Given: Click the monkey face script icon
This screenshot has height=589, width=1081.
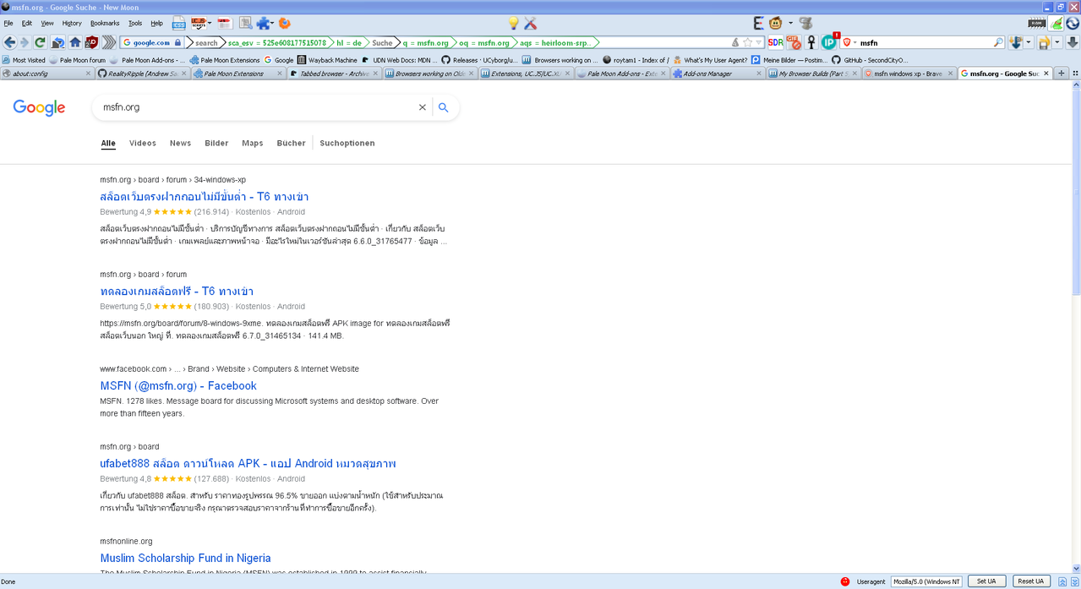Looking at the screenshot, I should (x=775, y=23).
